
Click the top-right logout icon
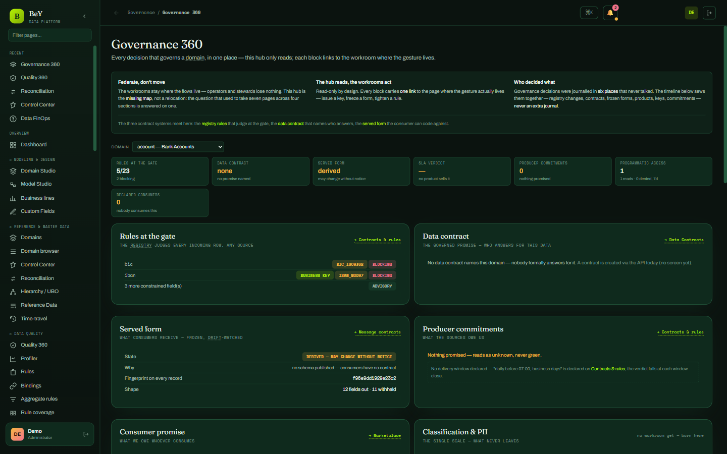709,13
